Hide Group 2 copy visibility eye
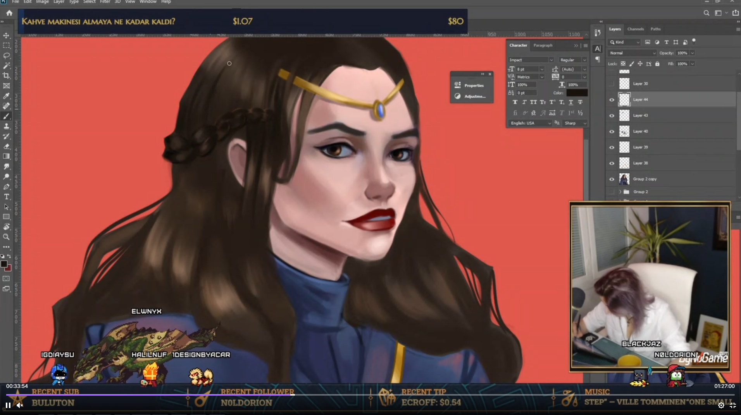This screenshot has height=415, width=741. point(612,179)
